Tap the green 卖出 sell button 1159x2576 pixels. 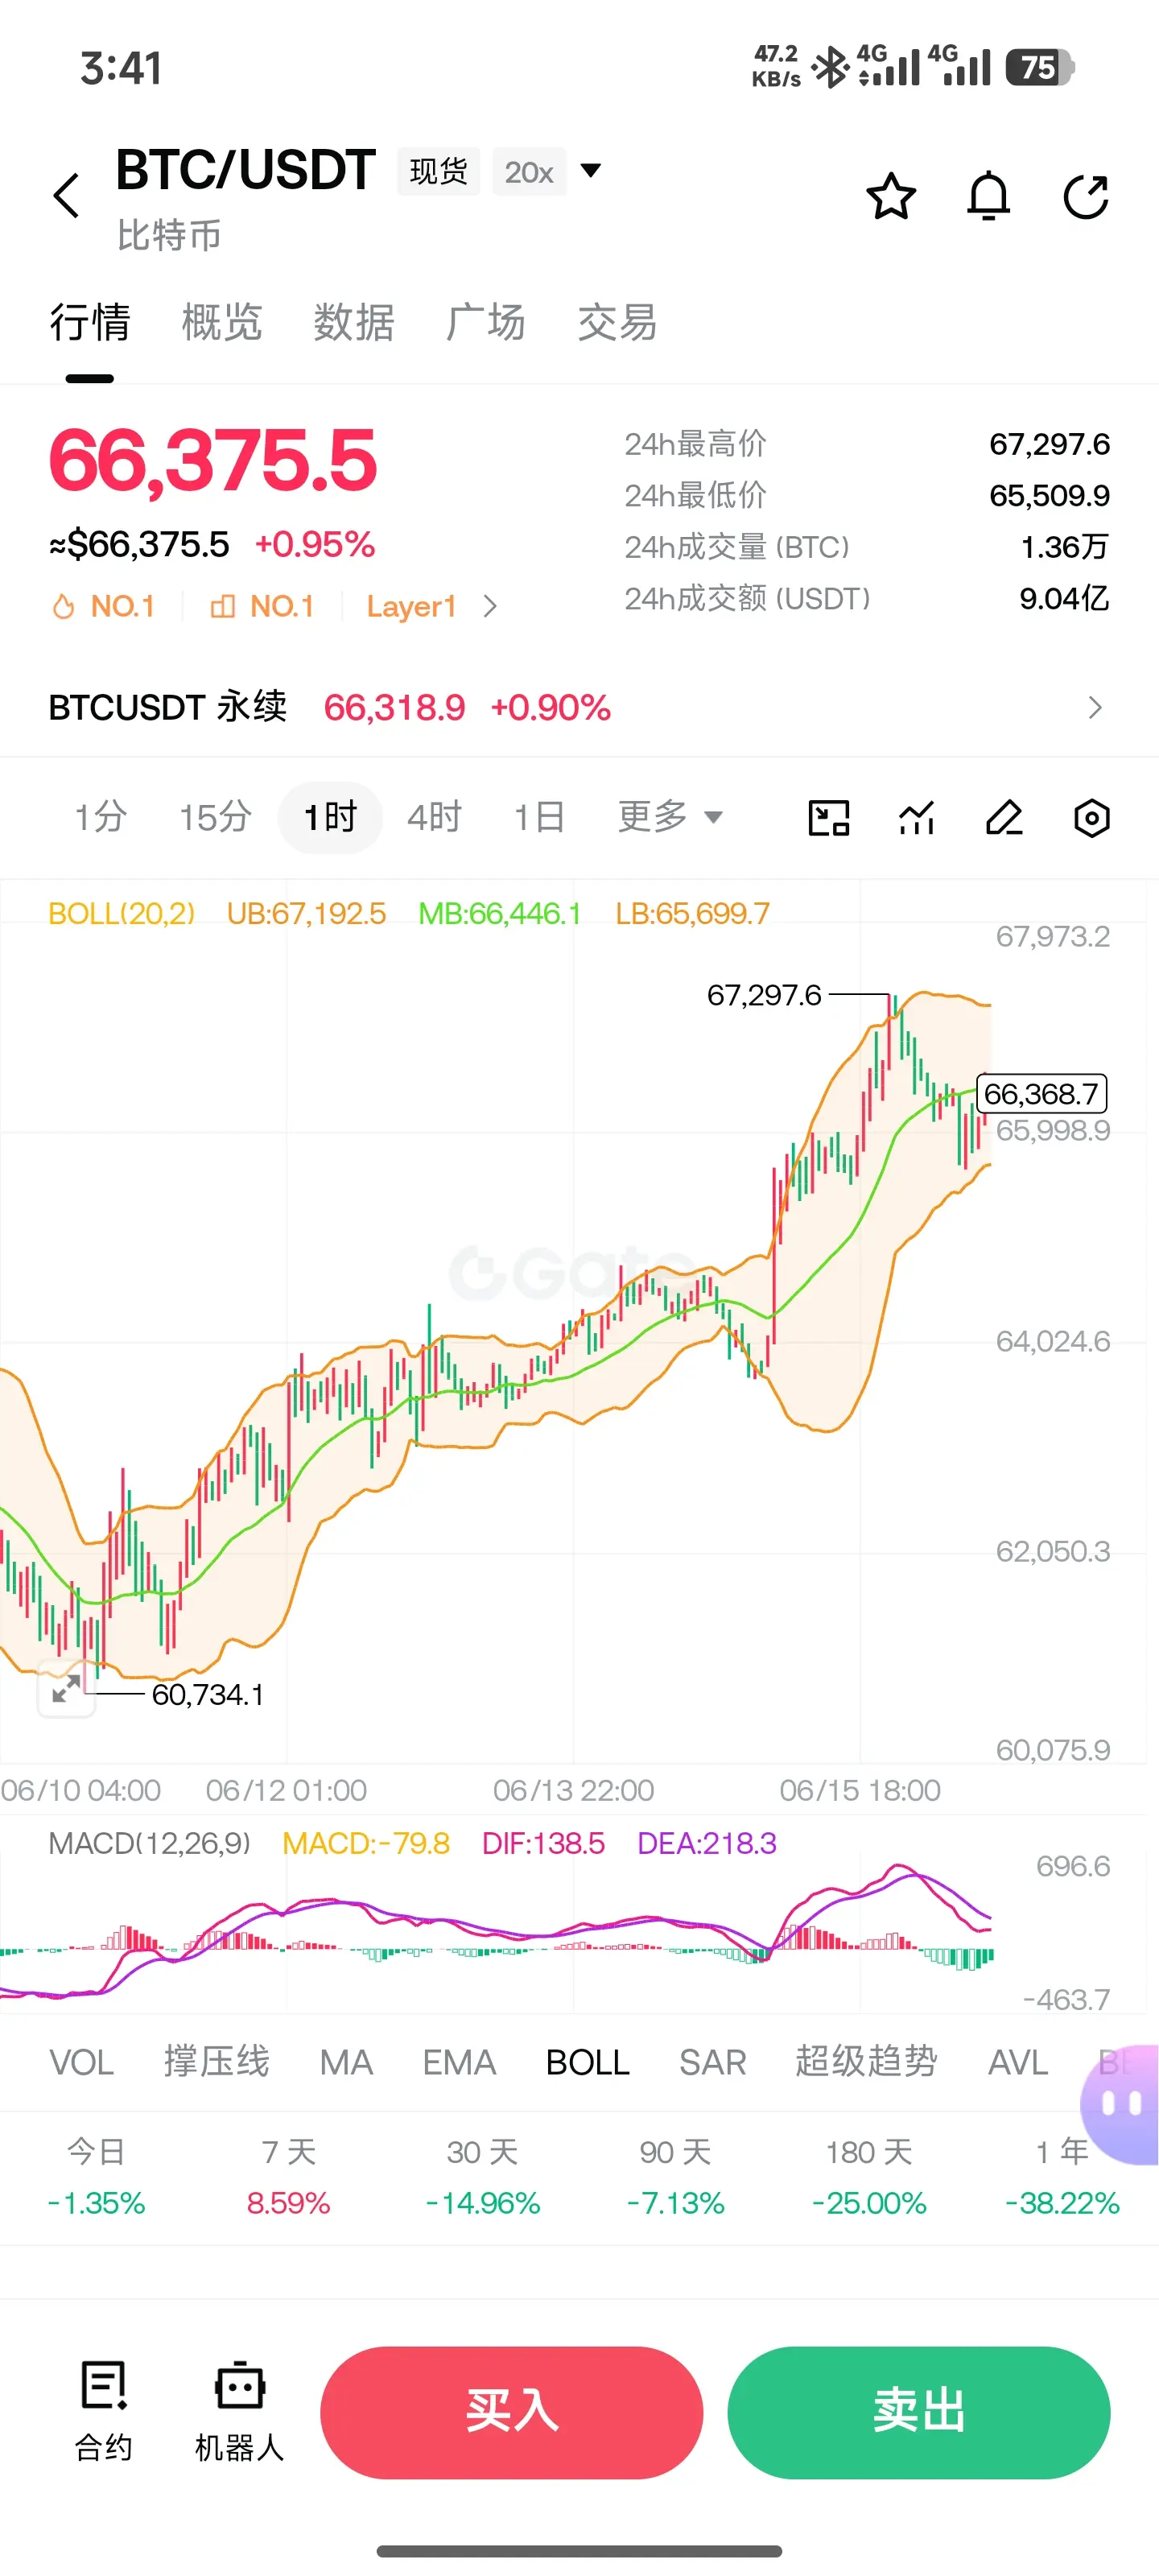click(918, 2412)
